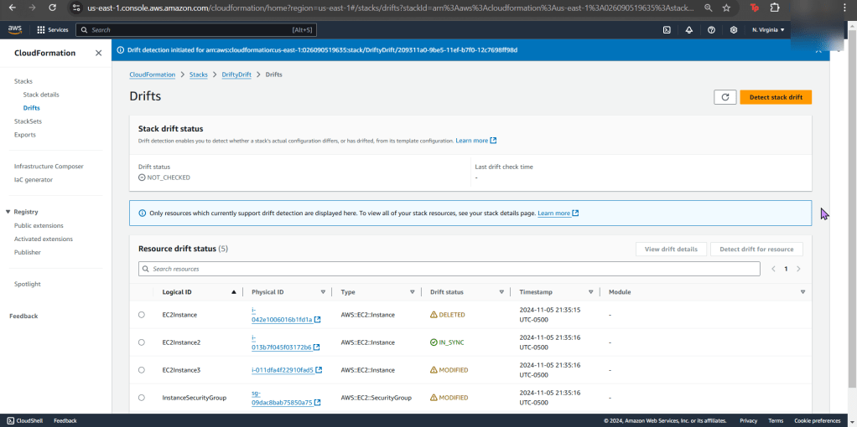Open StackSets in the sidebar

point(28,121)
